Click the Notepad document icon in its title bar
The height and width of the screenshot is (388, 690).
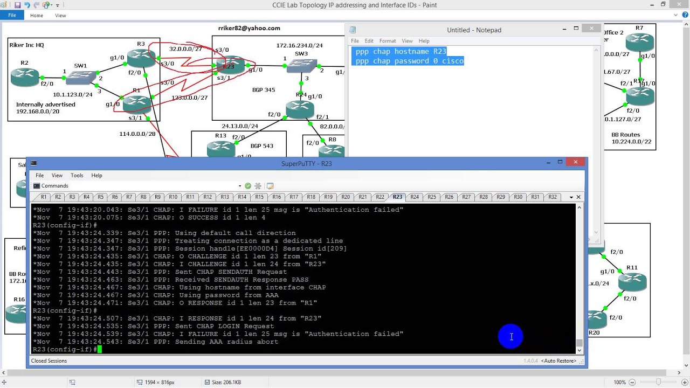pyautogui.click(x=353, y=30)
